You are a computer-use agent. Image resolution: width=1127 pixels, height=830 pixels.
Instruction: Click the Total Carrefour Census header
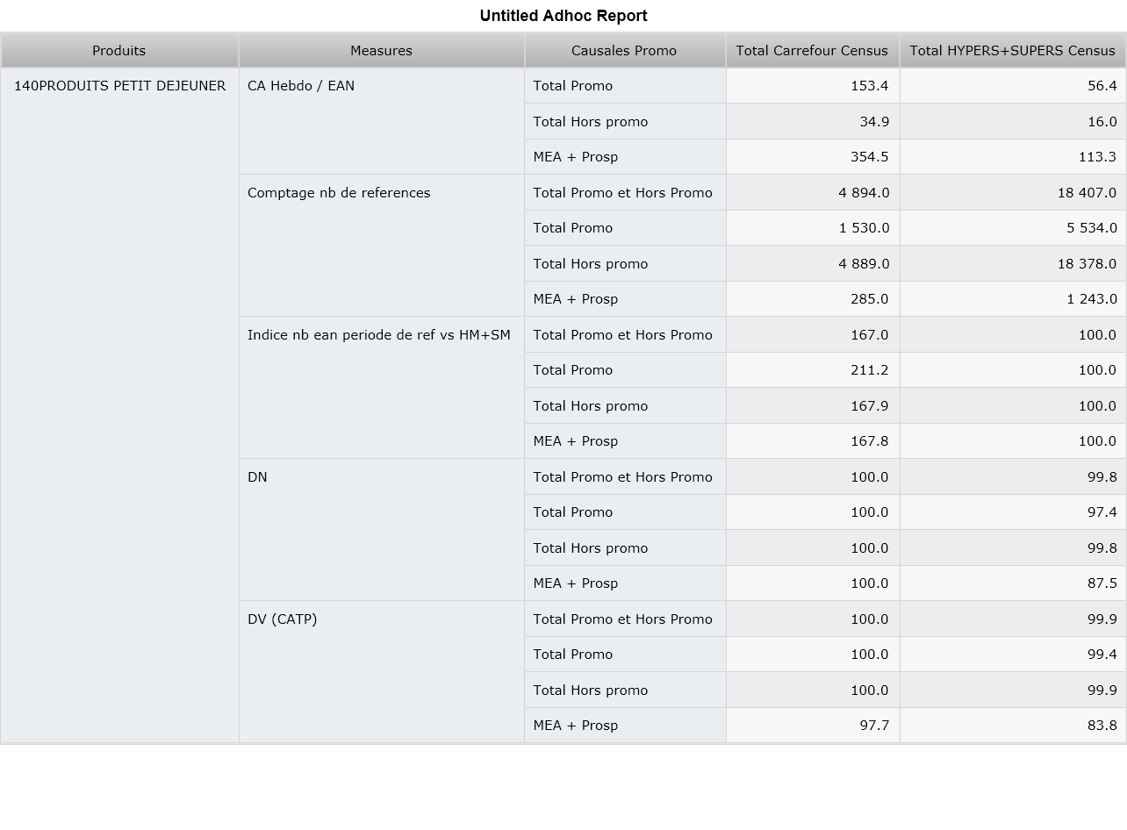[x=812, y=51]
